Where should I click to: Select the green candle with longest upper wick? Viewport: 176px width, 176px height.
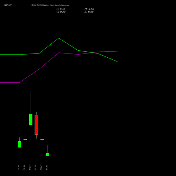point(31,119)
